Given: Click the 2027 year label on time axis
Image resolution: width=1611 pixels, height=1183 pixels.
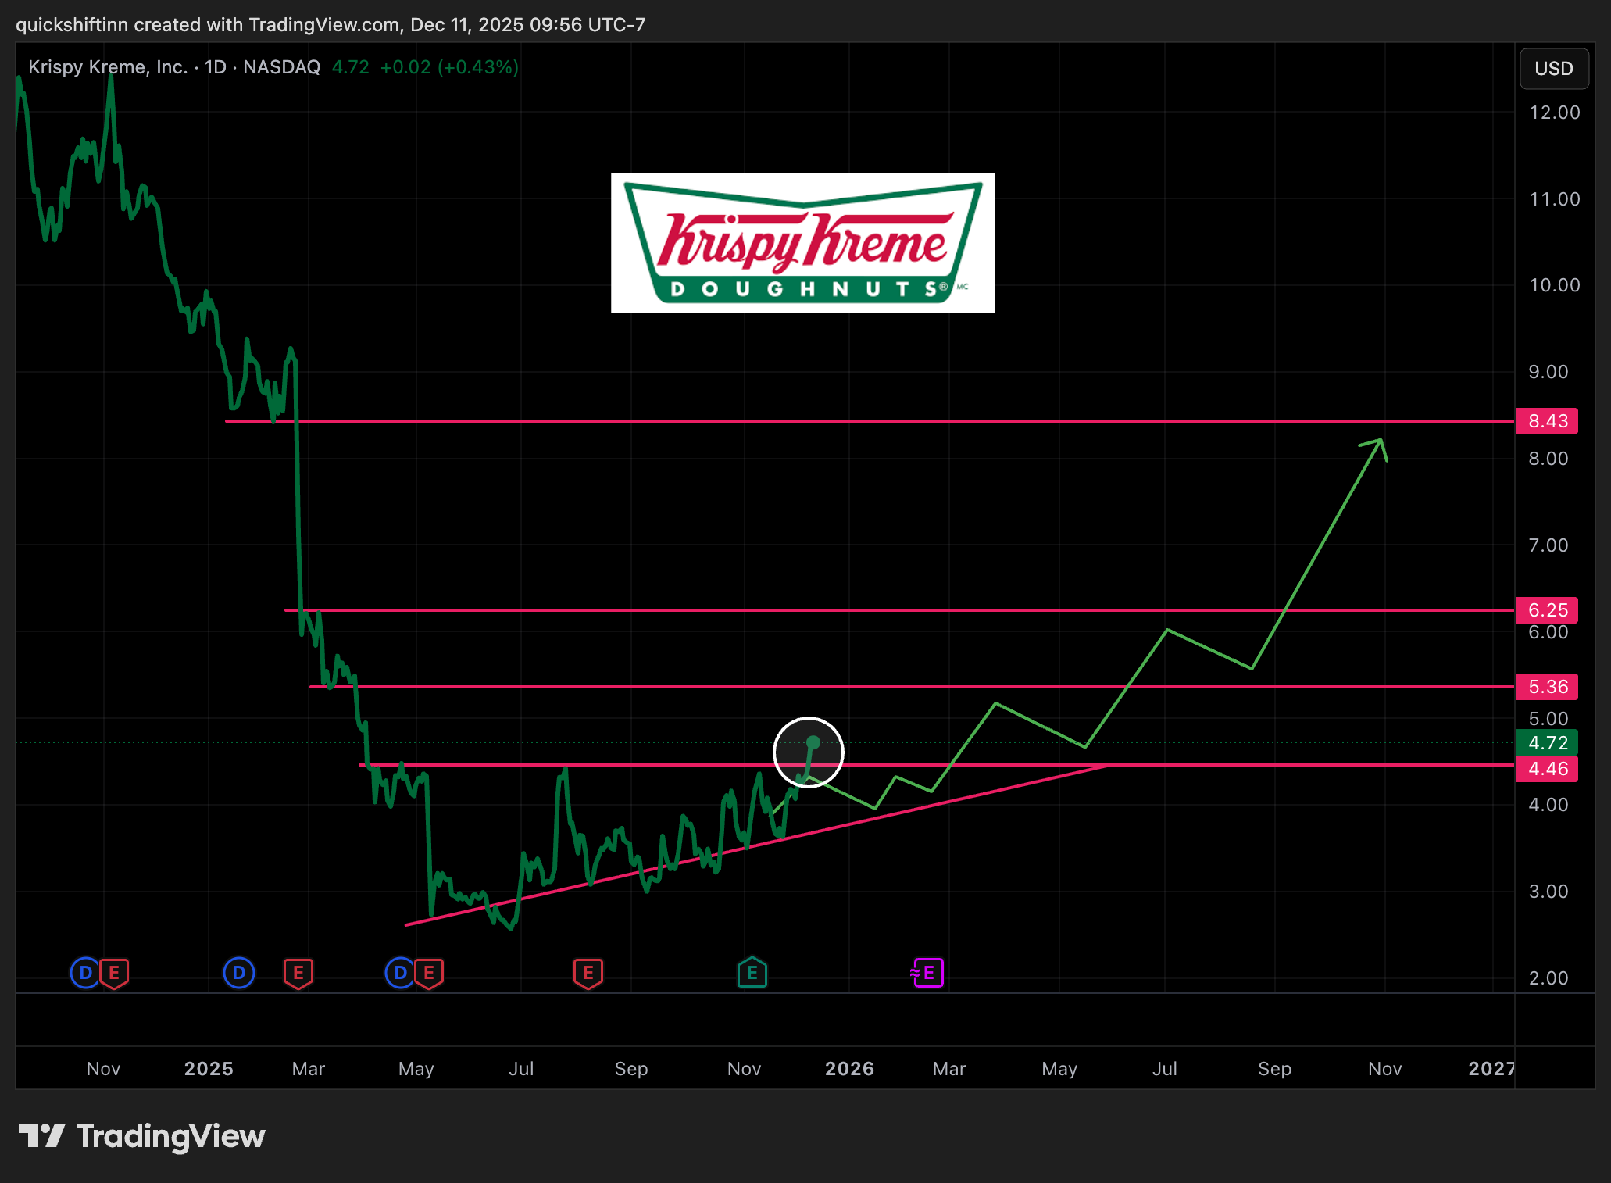Looking at the screenshot, I should [1491, 1069].
